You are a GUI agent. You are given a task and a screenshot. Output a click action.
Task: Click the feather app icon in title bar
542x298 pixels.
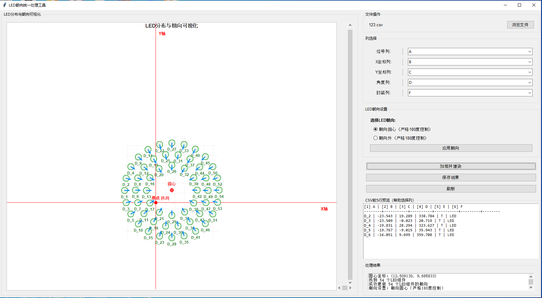coord(5,5)
